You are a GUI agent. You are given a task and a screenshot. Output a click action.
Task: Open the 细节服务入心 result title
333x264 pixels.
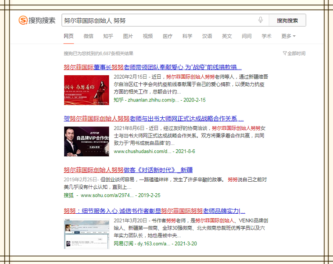click(x=154, y=210)
